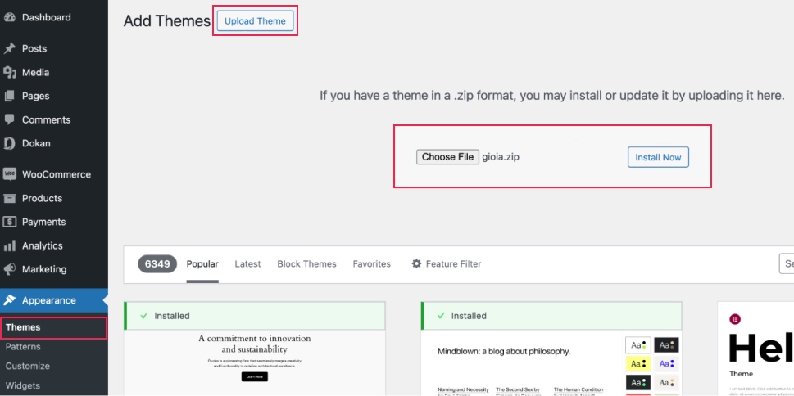This screenshot has width=794, height=396.
Task: Click the 6349 theme count badge
Action: (x=157, y=264)
